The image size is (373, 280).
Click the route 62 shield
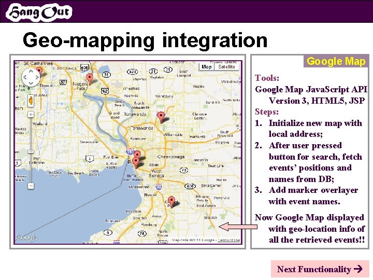click(x=105, y=90)
